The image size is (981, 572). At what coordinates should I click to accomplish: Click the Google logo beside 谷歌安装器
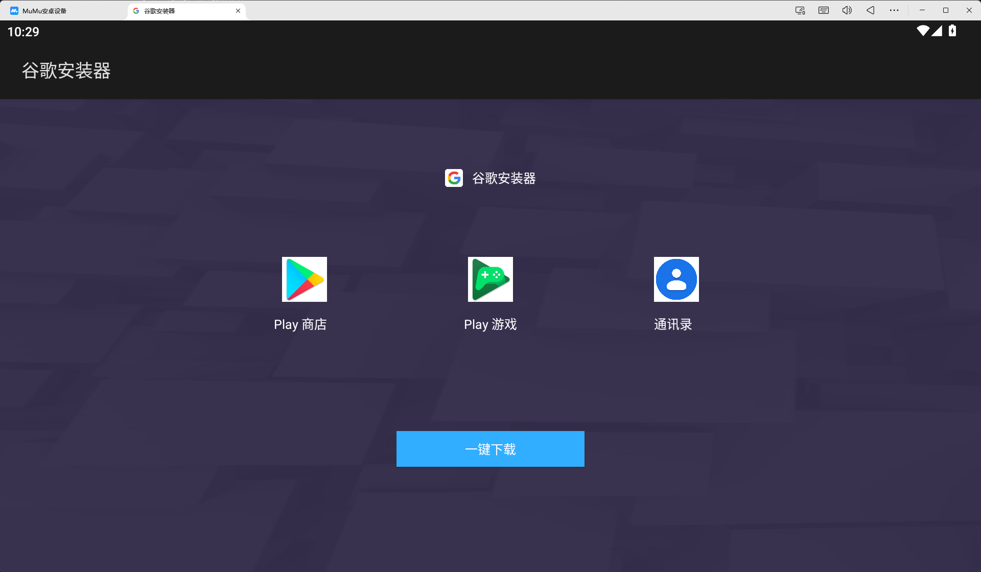[x=454, y=178]
